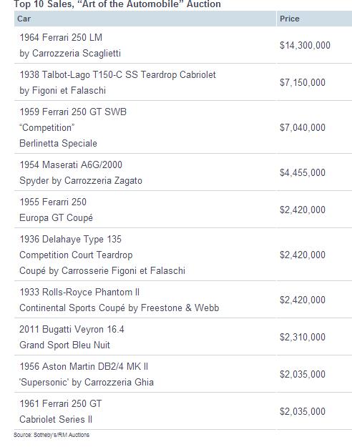Click the $4,455,000 price value
This screenshot has height=447, width=352.
(x=303, y=172)
